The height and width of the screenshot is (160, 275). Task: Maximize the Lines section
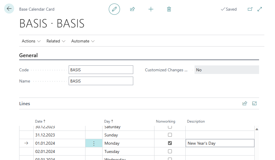click(x=254, y=103)
